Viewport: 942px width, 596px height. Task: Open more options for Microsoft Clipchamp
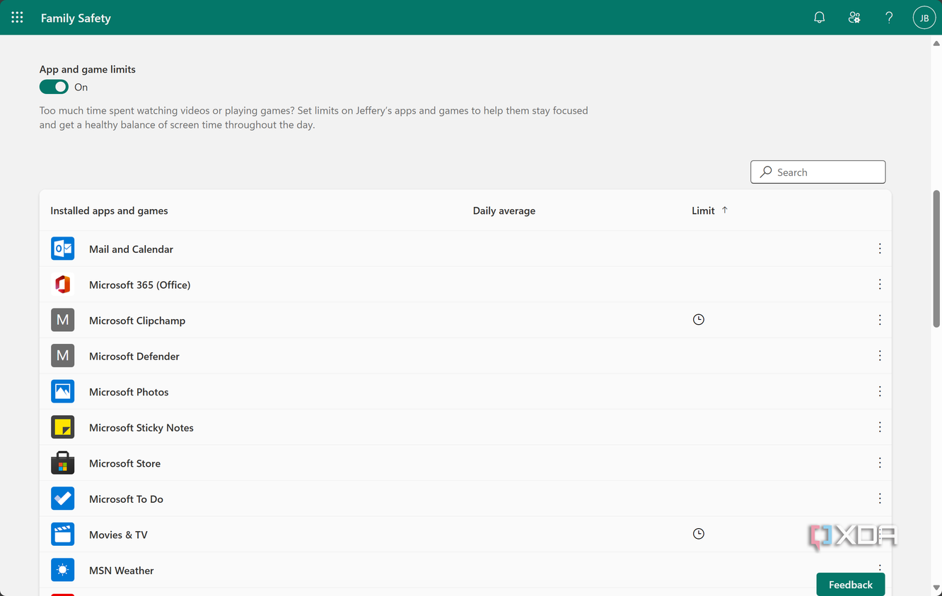pyautogui.click(x=880, y=320)
